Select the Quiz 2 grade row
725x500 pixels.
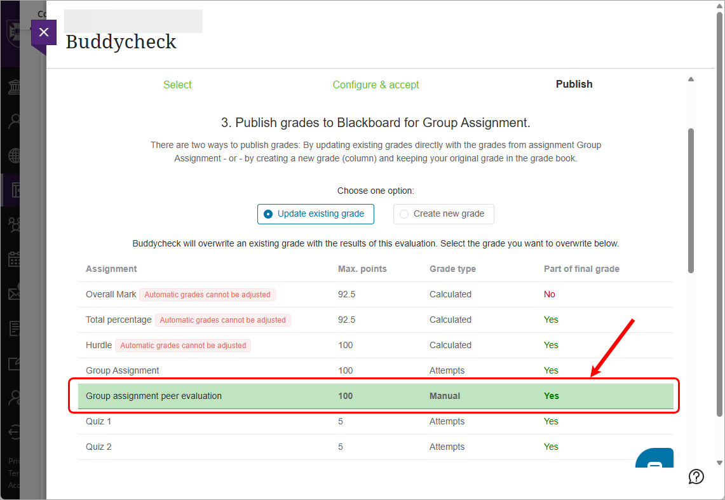pyautogui.click(x=376, y=447)
